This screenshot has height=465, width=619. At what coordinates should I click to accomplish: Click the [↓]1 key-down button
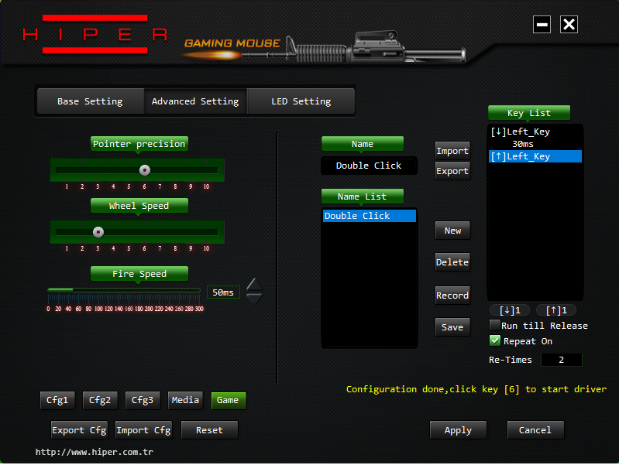coord(510,310)
